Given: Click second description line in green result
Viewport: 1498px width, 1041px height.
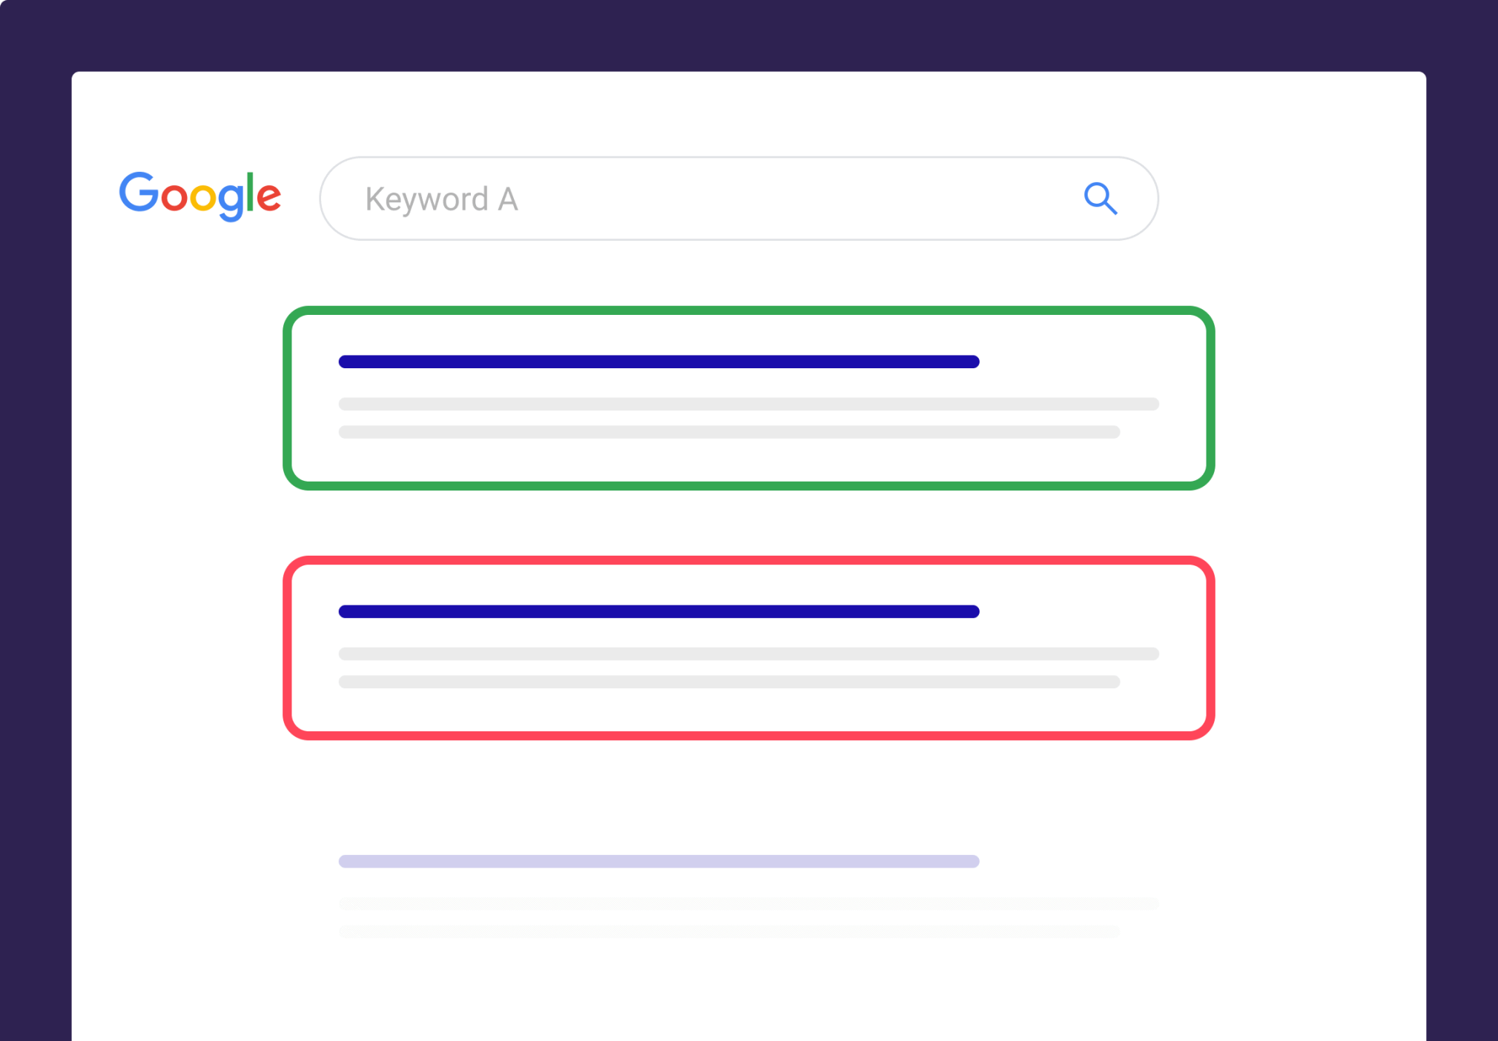Looking at the screenshot, I should (729, 432).
